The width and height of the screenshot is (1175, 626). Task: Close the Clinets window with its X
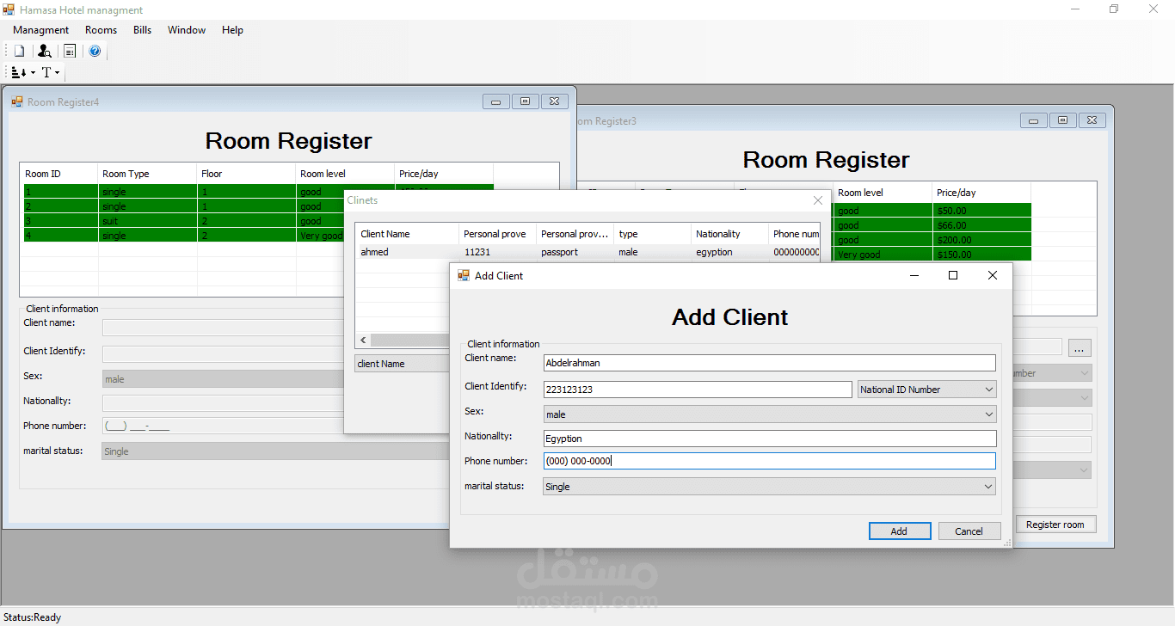818,200
